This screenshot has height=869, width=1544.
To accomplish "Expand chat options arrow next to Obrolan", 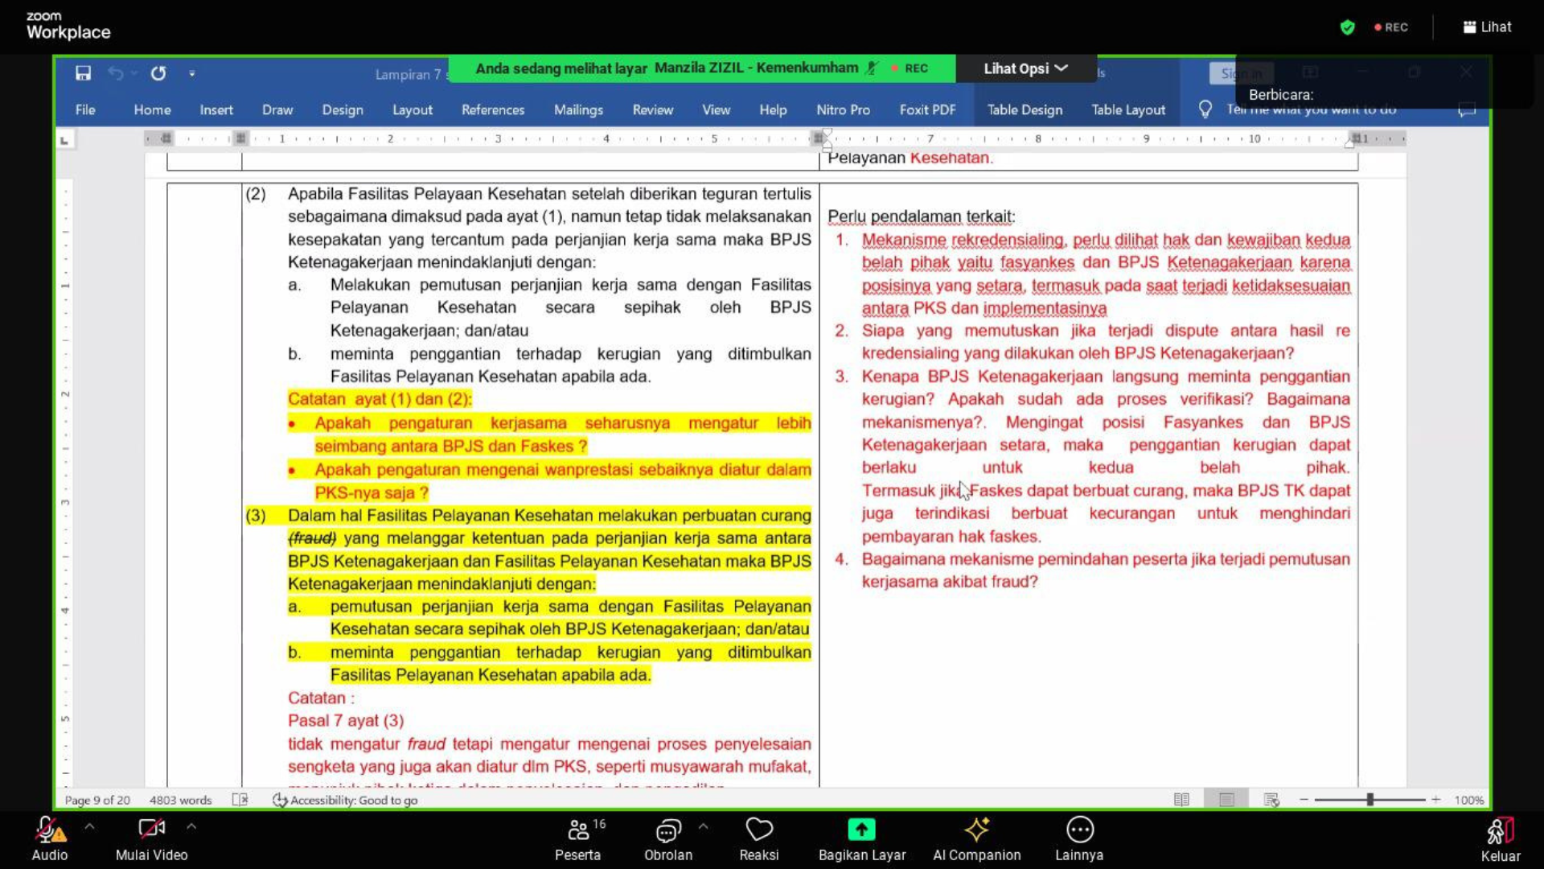I will pos(703,826).
